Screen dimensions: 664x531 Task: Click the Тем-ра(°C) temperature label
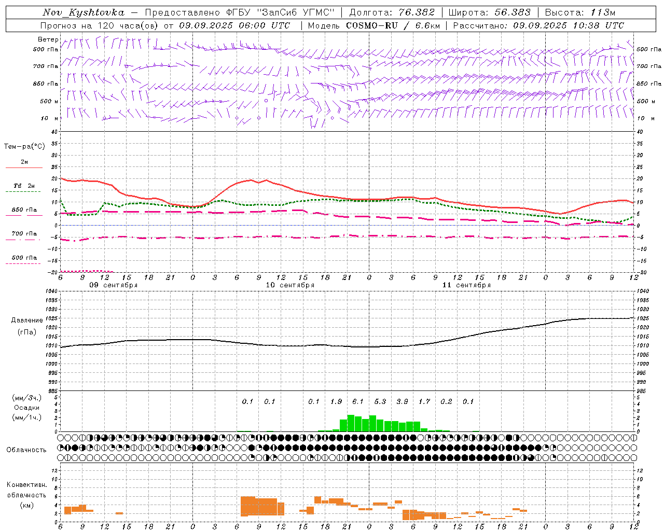(24, 147)
